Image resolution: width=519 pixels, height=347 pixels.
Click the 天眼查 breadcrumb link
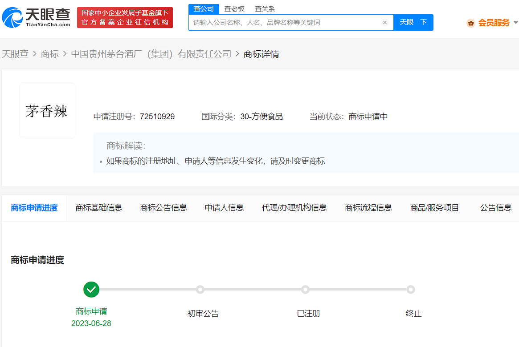(15, 54)
